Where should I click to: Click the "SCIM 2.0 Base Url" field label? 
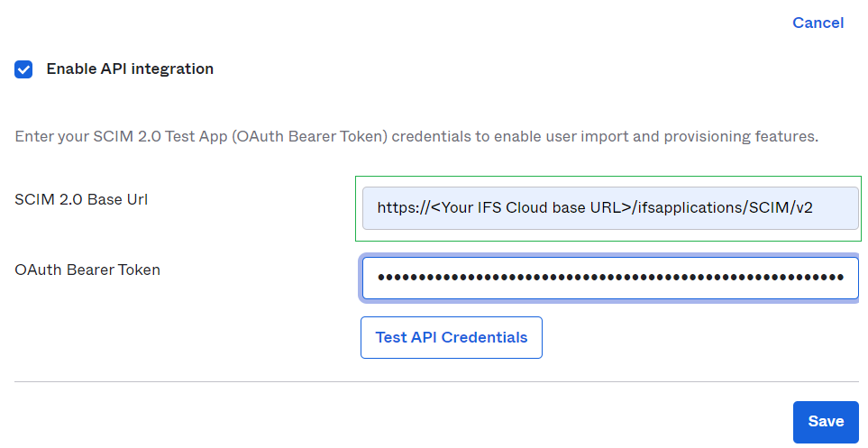[x=81, y=200]
